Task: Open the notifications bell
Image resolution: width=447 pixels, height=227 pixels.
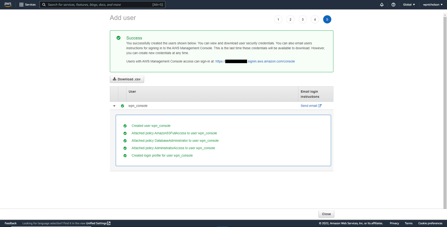Action: tap(382, 5)
